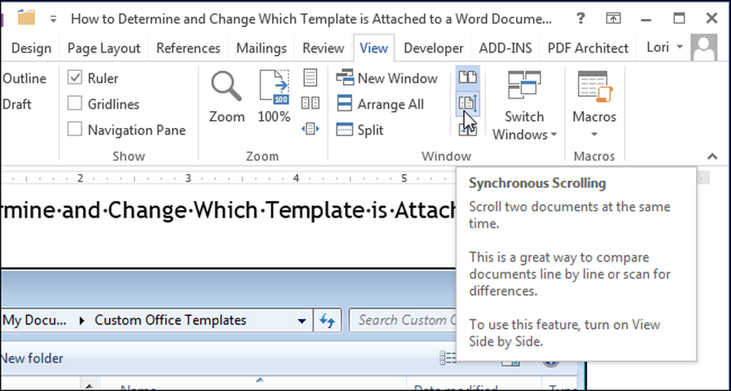731x391 pixels.
Task: Click View Side by Side icon
Action: pyautogui.click(x=468, y=77)
